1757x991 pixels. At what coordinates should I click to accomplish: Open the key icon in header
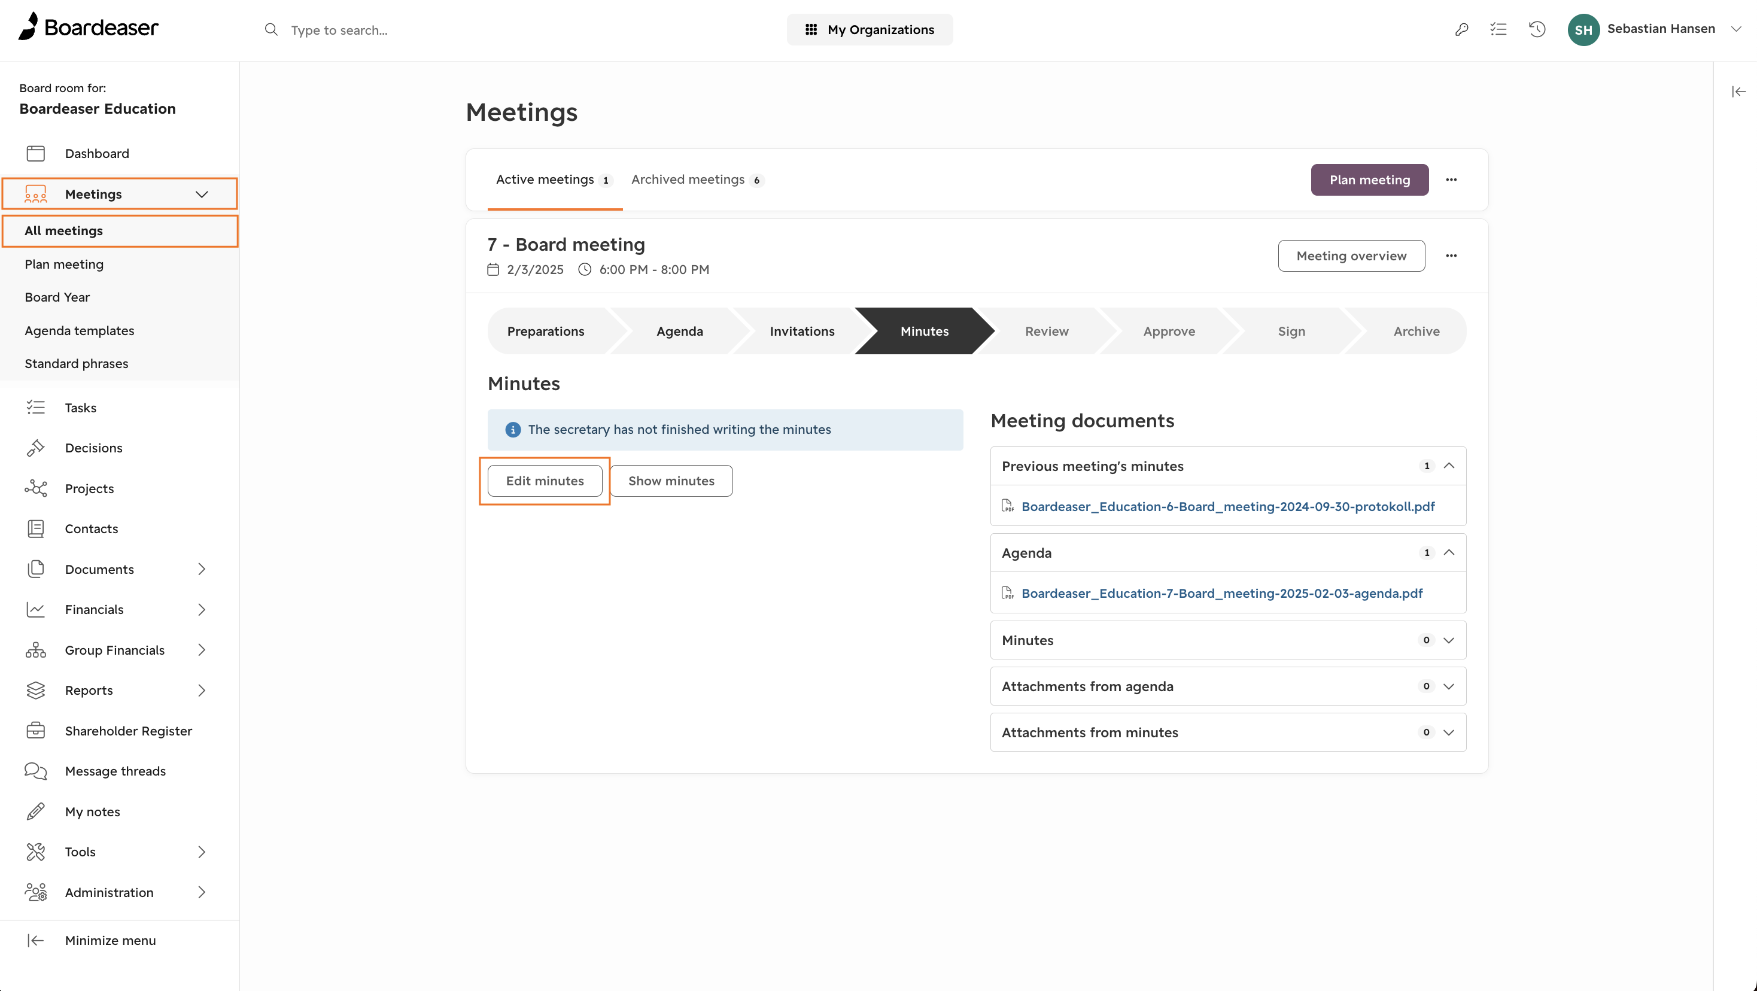pos(1461,29)
